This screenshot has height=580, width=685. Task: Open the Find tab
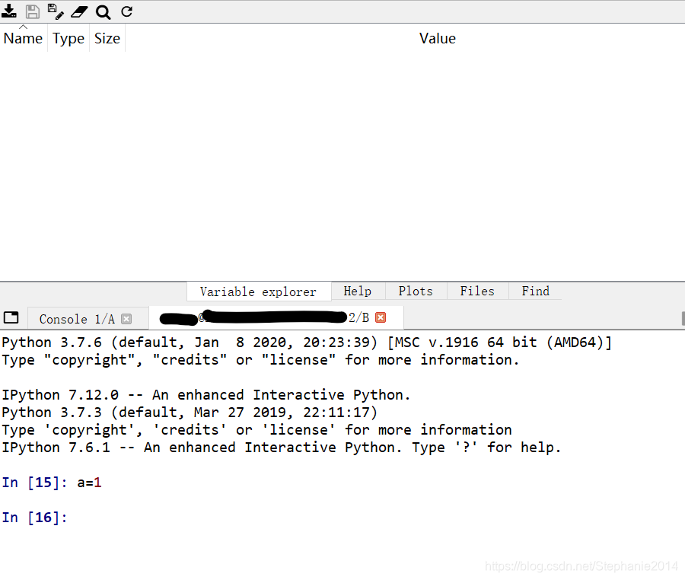[x=535, y=291]
